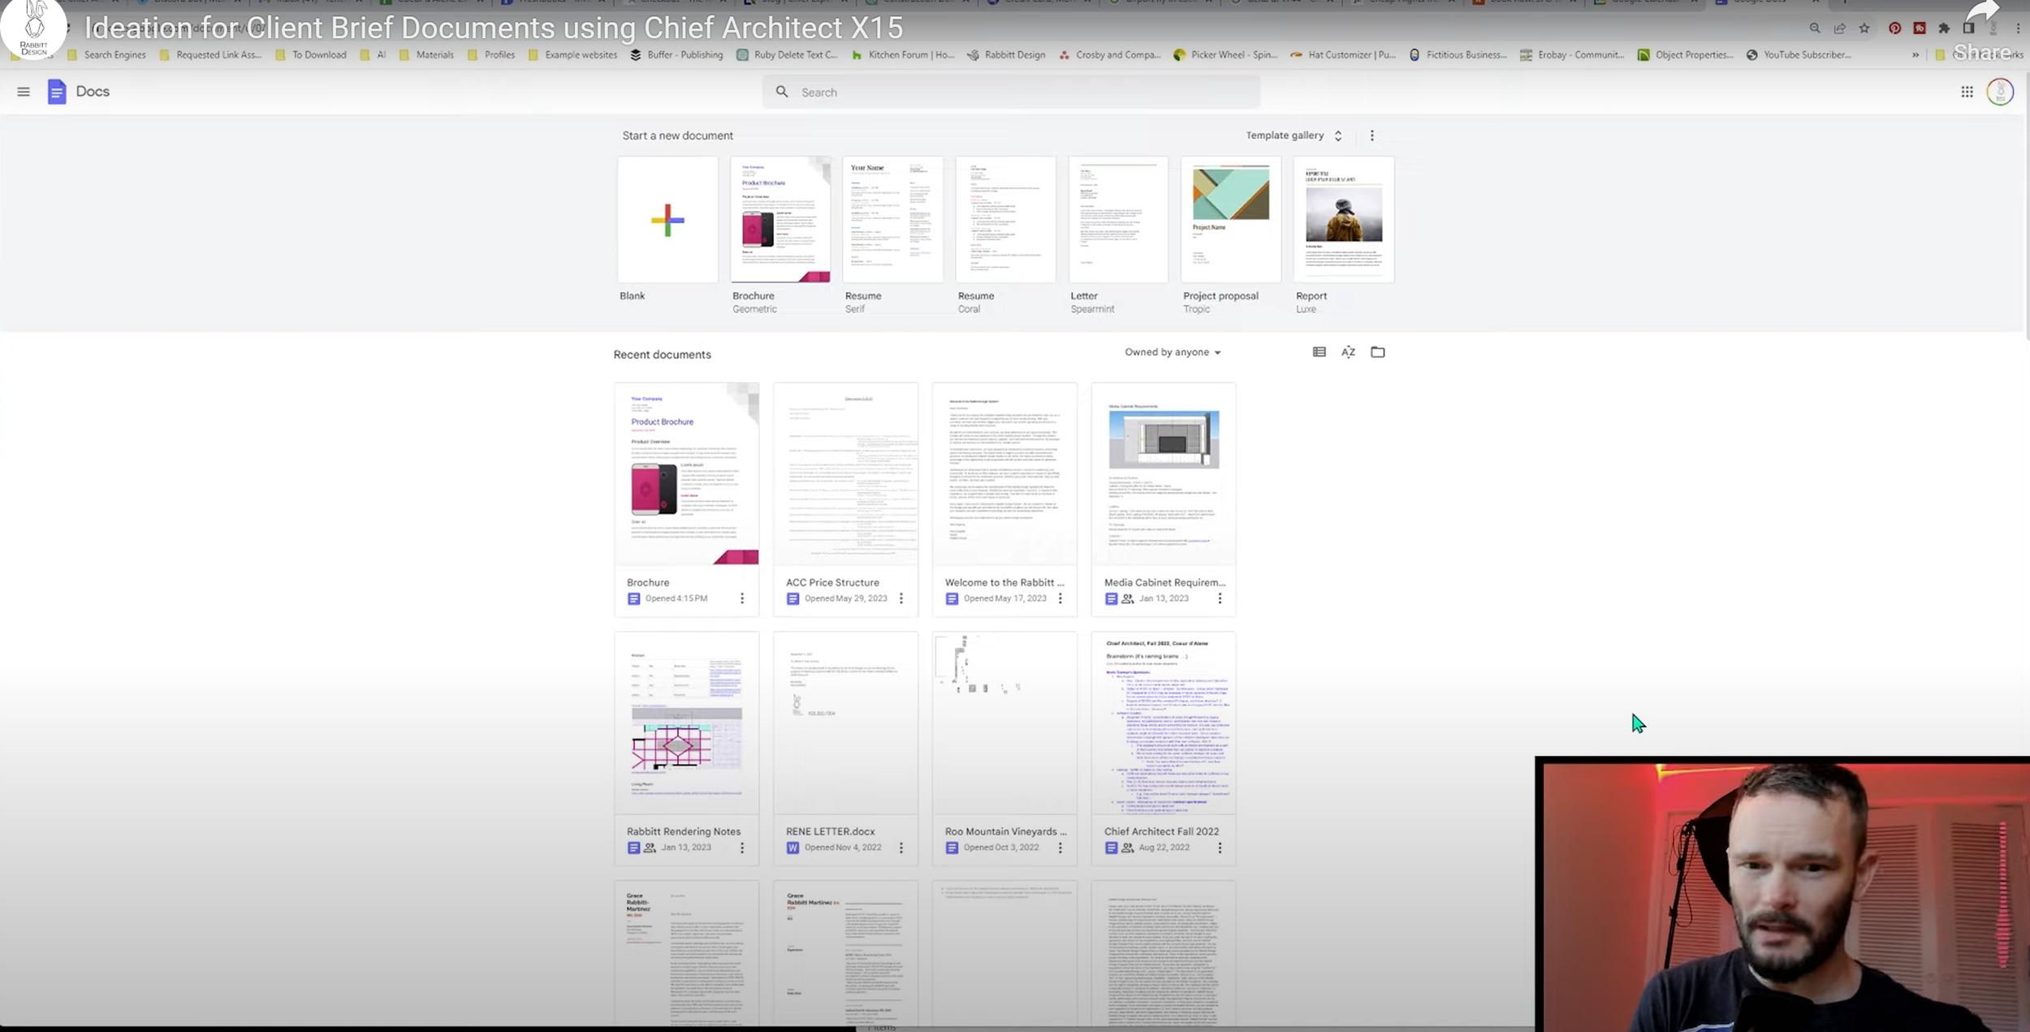Open the template section more options menu
The image size is (2030, 1032).
(1371, 136)
